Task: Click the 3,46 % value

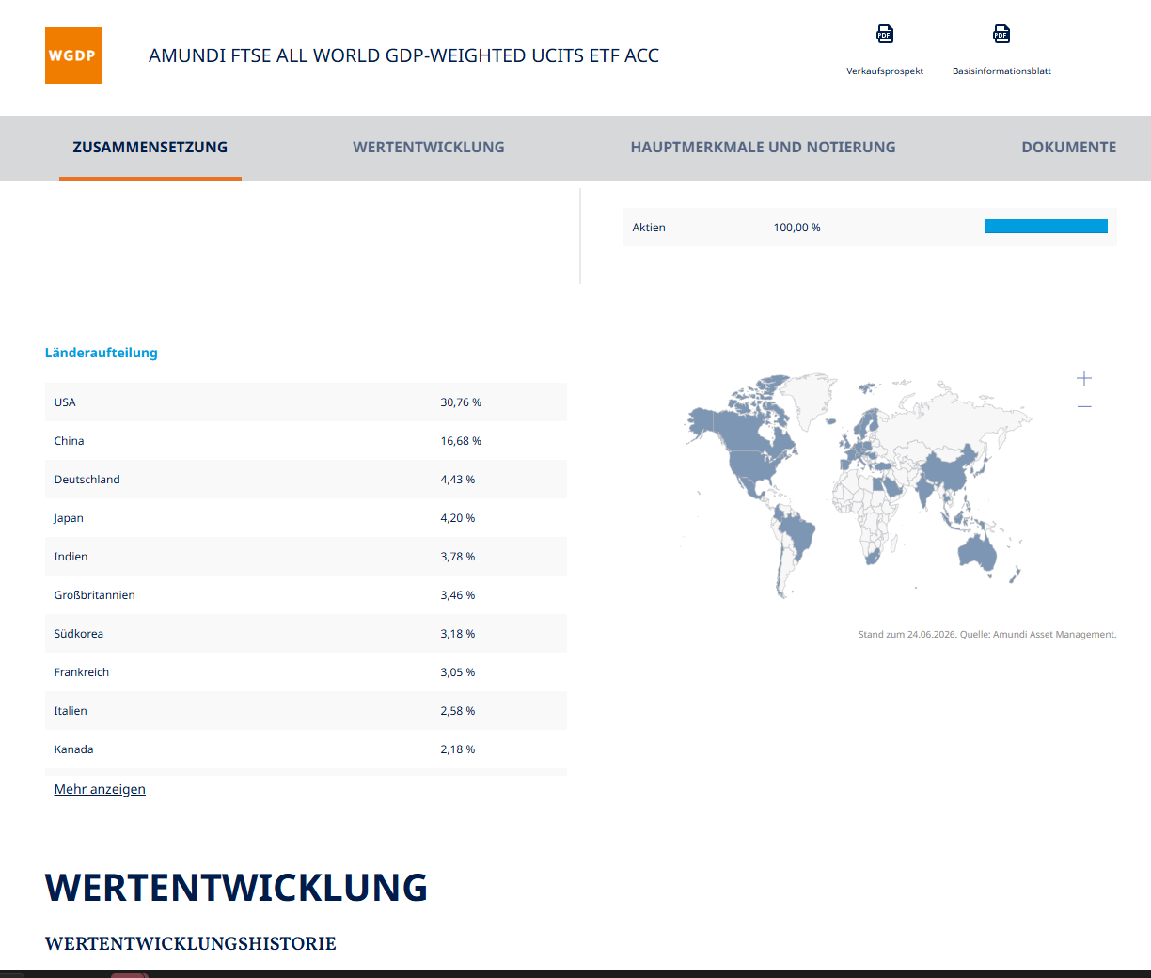Action: (x=458, y=595)
